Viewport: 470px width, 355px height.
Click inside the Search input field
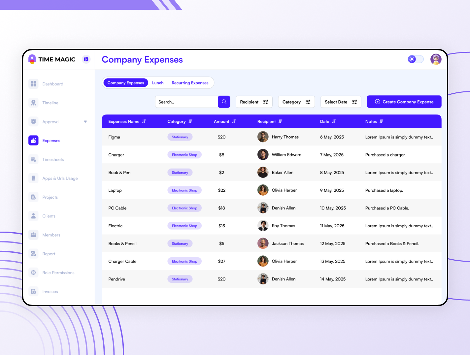click(186, 102)
